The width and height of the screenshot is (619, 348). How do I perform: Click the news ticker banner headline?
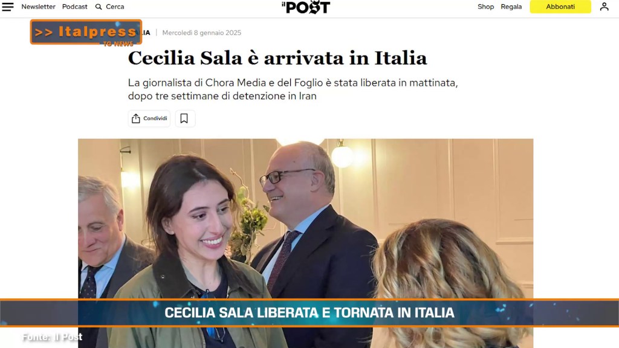tap(309, 313)
